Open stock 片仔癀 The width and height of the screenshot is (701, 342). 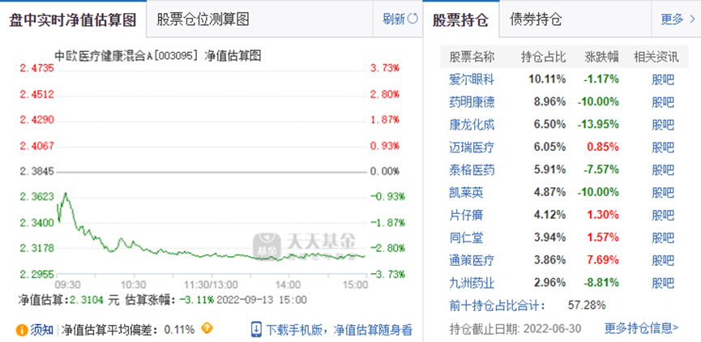click(466, 215)
